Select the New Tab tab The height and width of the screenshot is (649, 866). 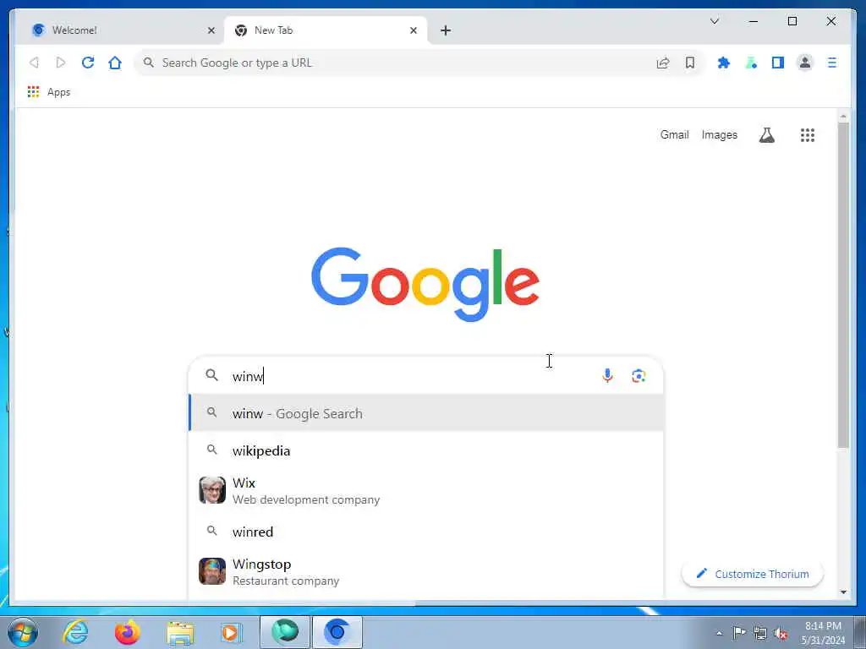[326, 30]
